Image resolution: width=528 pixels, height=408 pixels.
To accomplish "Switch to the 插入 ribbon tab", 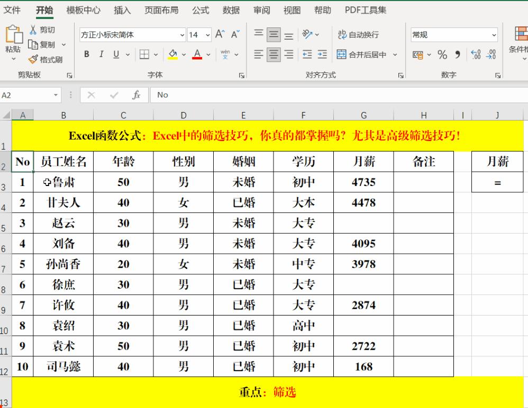I will point(122,10).
